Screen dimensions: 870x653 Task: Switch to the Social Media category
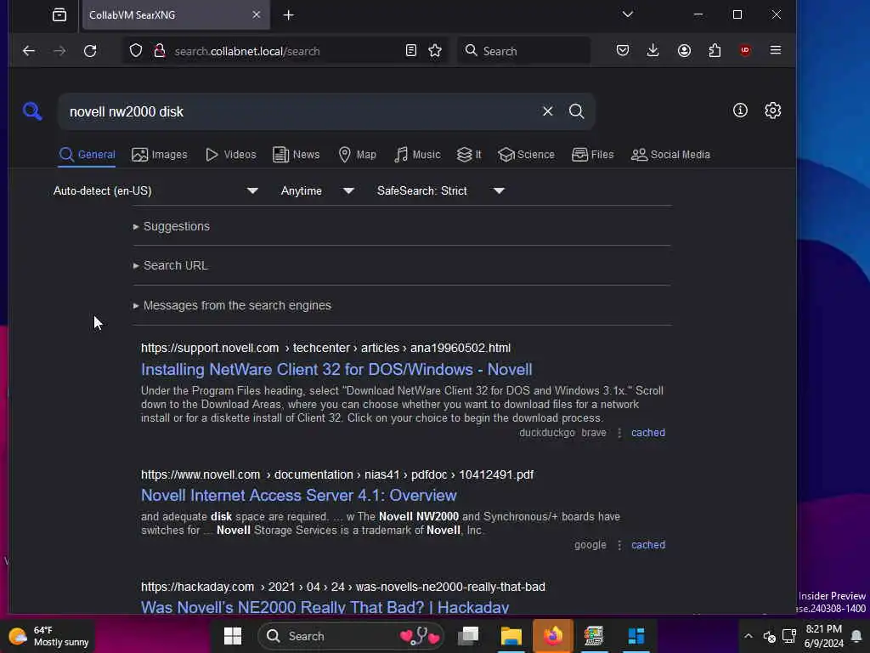(670, 155)
